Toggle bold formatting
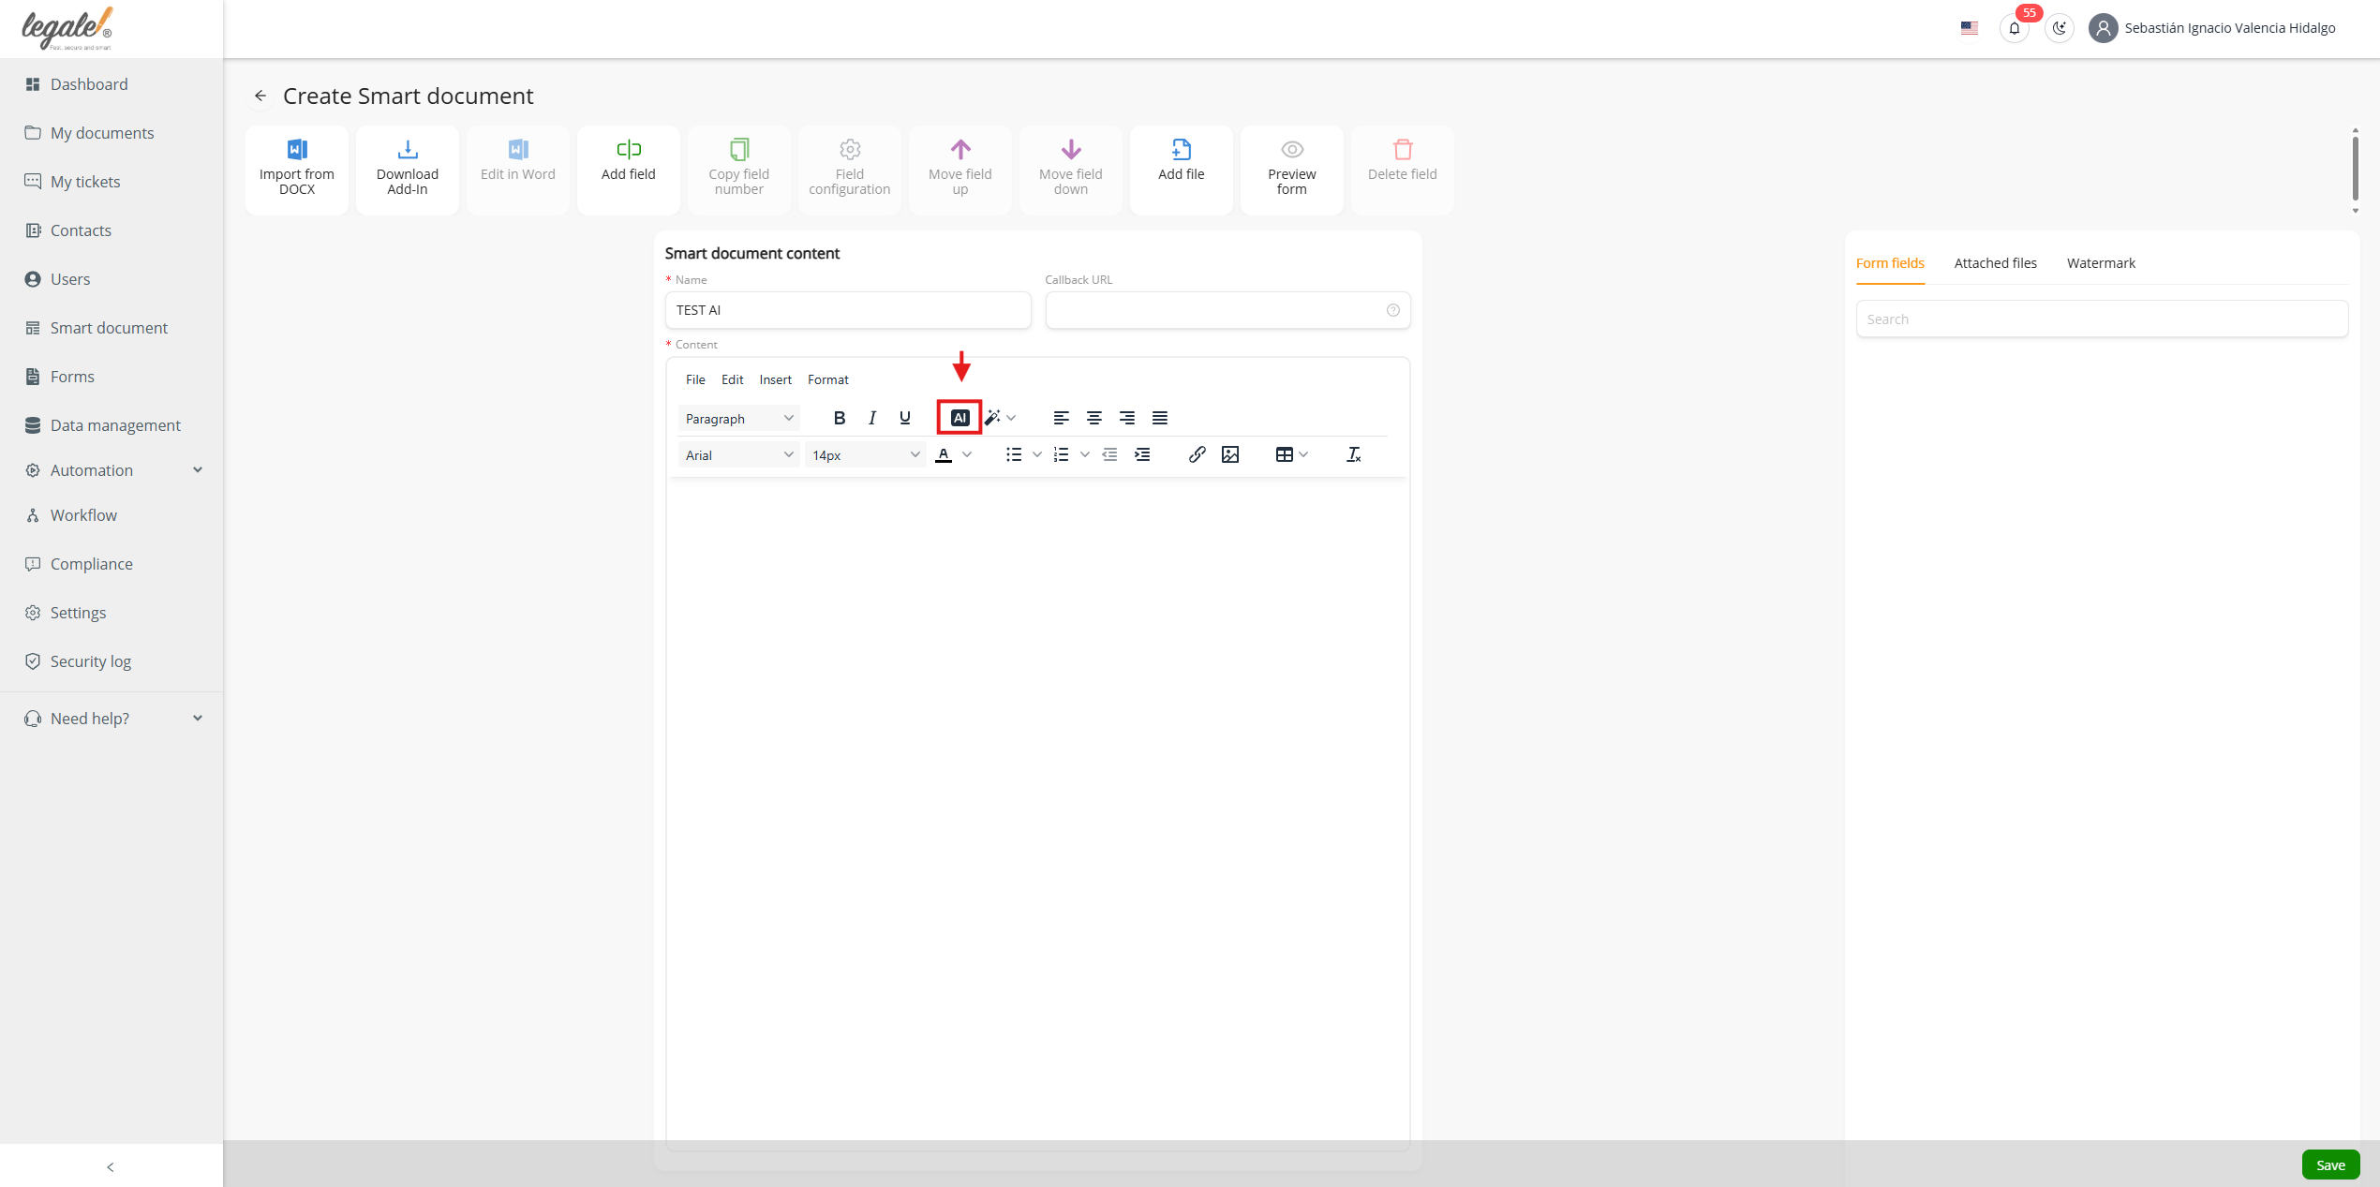Viewport: 2380px width, 1187px height. (x=839, y=418)
